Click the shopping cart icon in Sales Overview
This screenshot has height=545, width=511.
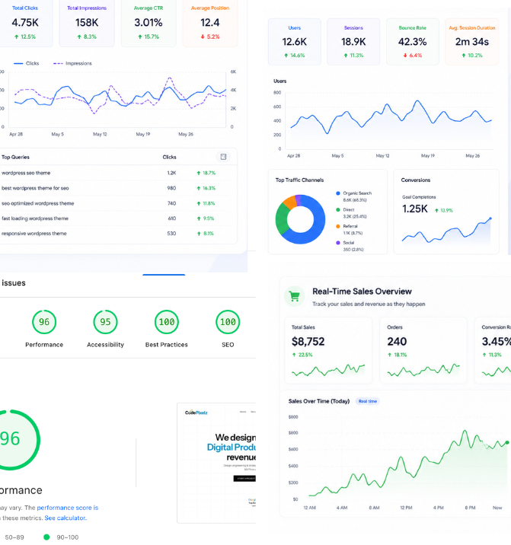[294, 296]
